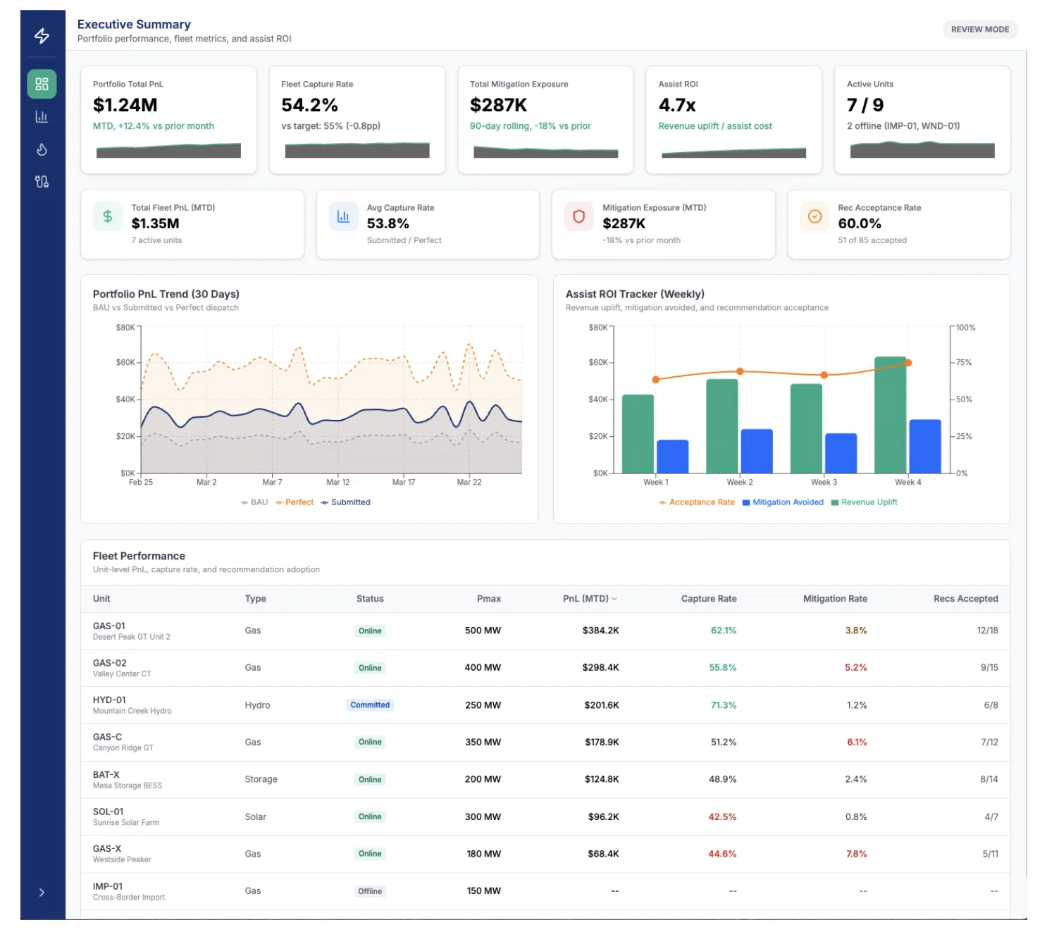This screenshot has height=937, width=1047.
Task: Toggle Mitigation Avoided series in legend
Action: (x=783, y=502)
